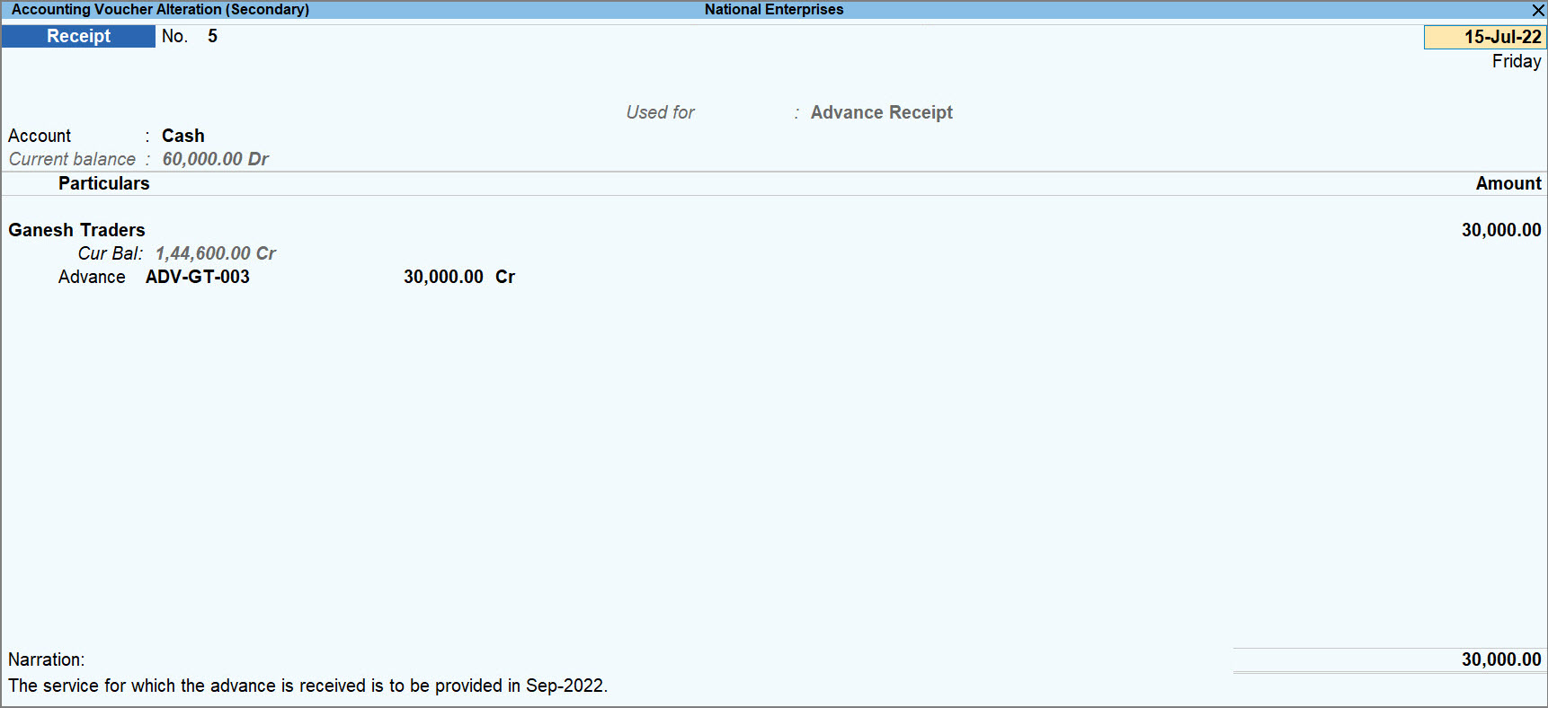Click the current balance 60,000.00 Dr
The height and width of the screenshot is (708, 1548).
(216, 159)
